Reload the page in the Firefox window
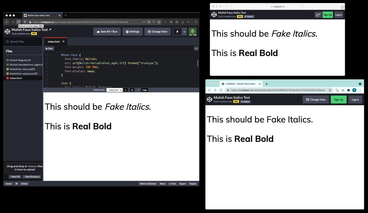 (19, 22)
